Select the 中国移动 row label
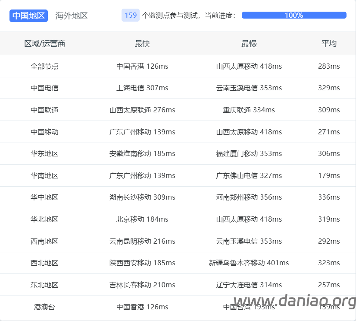 44,132
